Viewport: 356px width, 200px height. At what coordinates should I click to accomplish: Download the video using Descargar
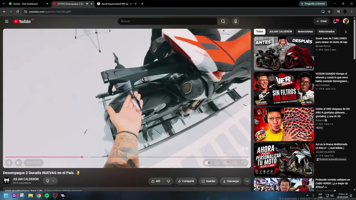[231, 181]
